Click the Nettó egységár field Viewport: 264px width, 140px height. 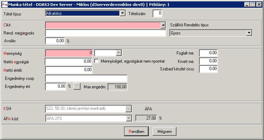[69, 62]
